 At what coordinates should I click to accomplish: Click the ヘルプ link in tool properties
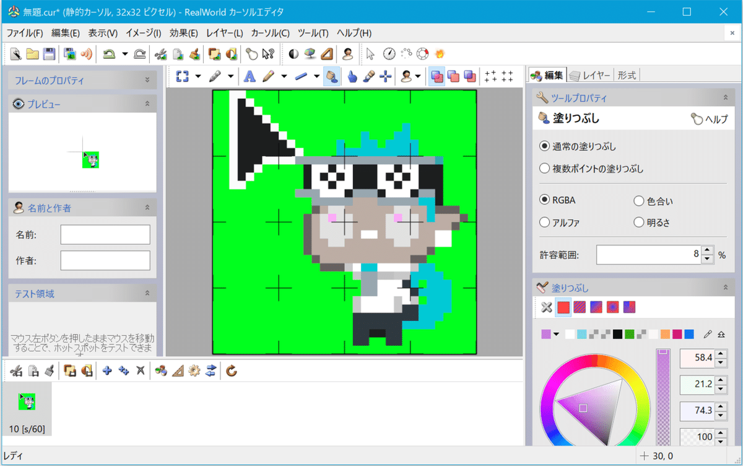coord(710,120)
